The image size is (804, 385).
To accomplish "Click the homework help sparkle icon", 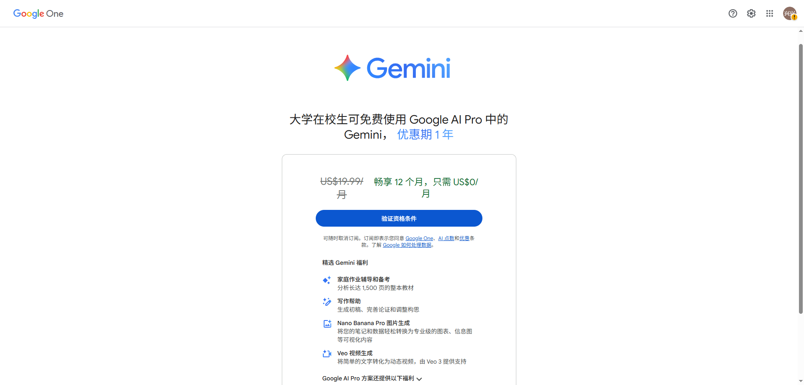I will point(327,280).
